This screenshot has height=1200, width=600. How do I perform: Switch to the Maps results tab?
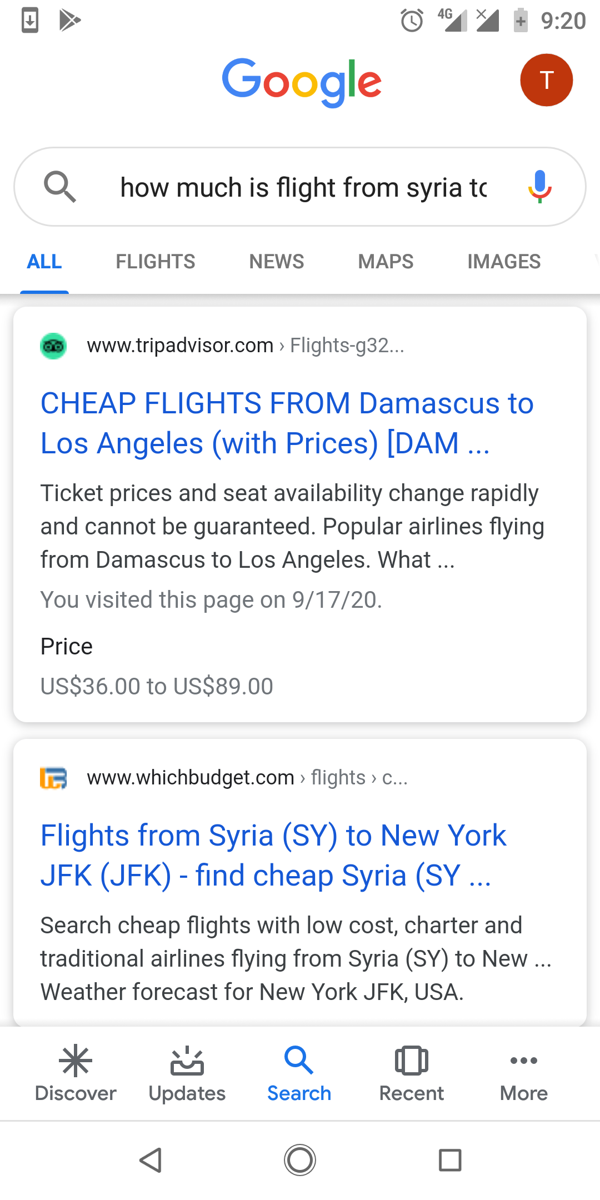(386, 261)
